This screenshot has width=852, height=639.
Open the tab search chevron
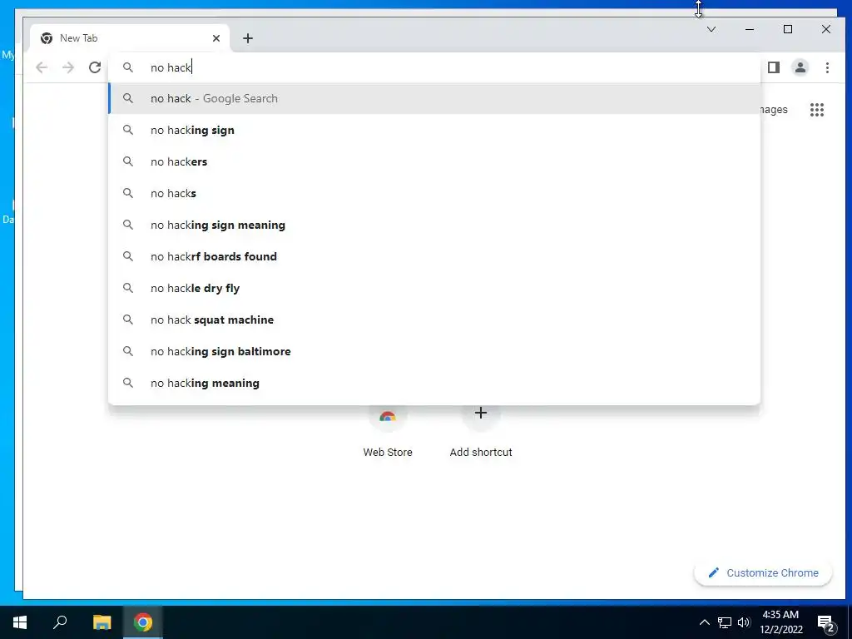pyautogui.click(x=711, y=29)
